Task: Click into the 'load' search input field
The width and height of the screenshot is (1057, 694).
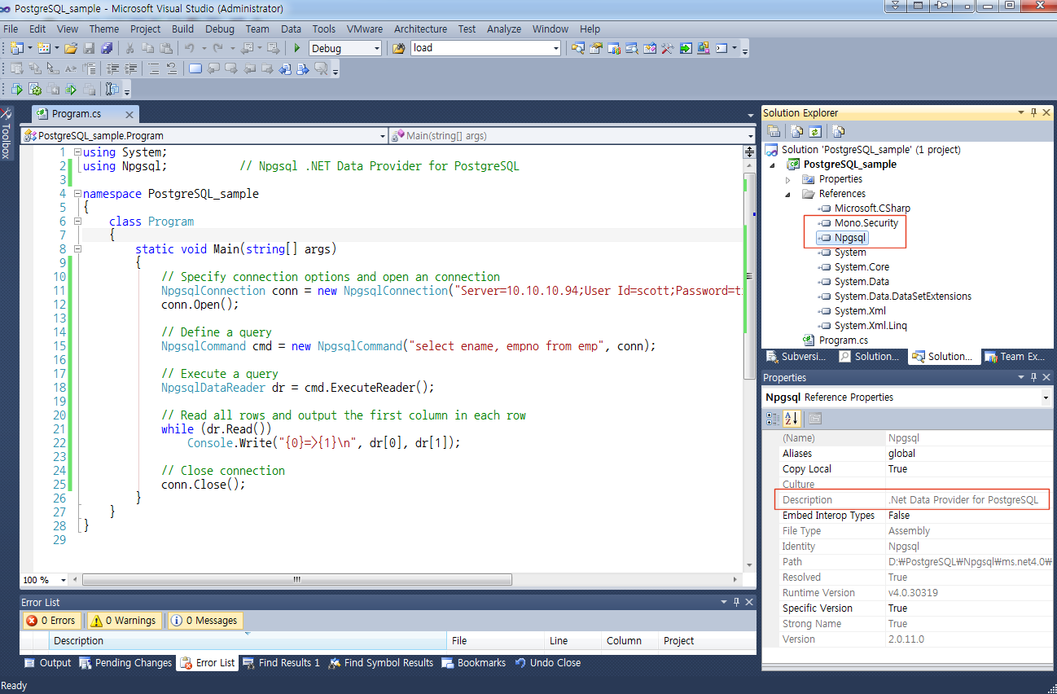Action: pyautogui.click(x=480, y=48)
